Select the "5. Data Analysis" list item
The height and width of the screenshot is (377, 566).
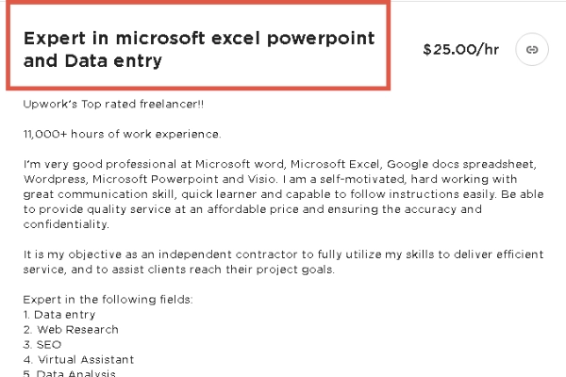[x=69, y=373]
